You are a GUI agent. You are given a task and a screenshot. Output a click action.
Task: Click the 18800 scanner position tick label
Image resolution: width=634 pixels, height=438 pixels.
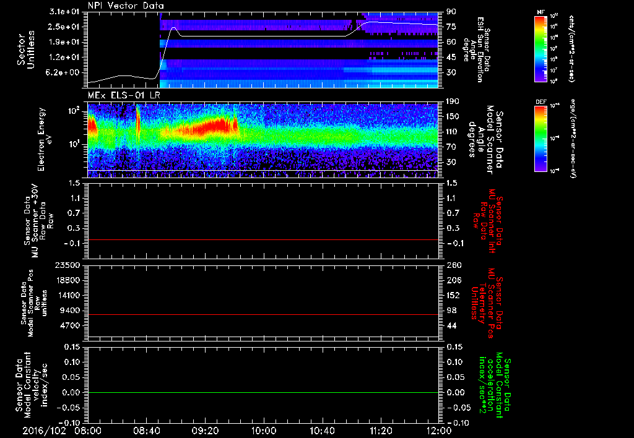pos(67,280)
